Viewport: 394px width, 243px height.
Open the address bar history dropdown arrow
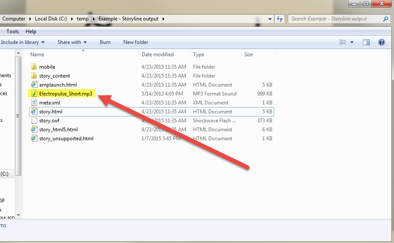click(270, 19)
